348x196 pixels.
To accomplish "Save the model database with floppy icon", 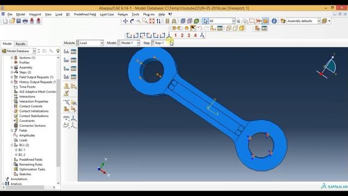I will coord(18,21).
